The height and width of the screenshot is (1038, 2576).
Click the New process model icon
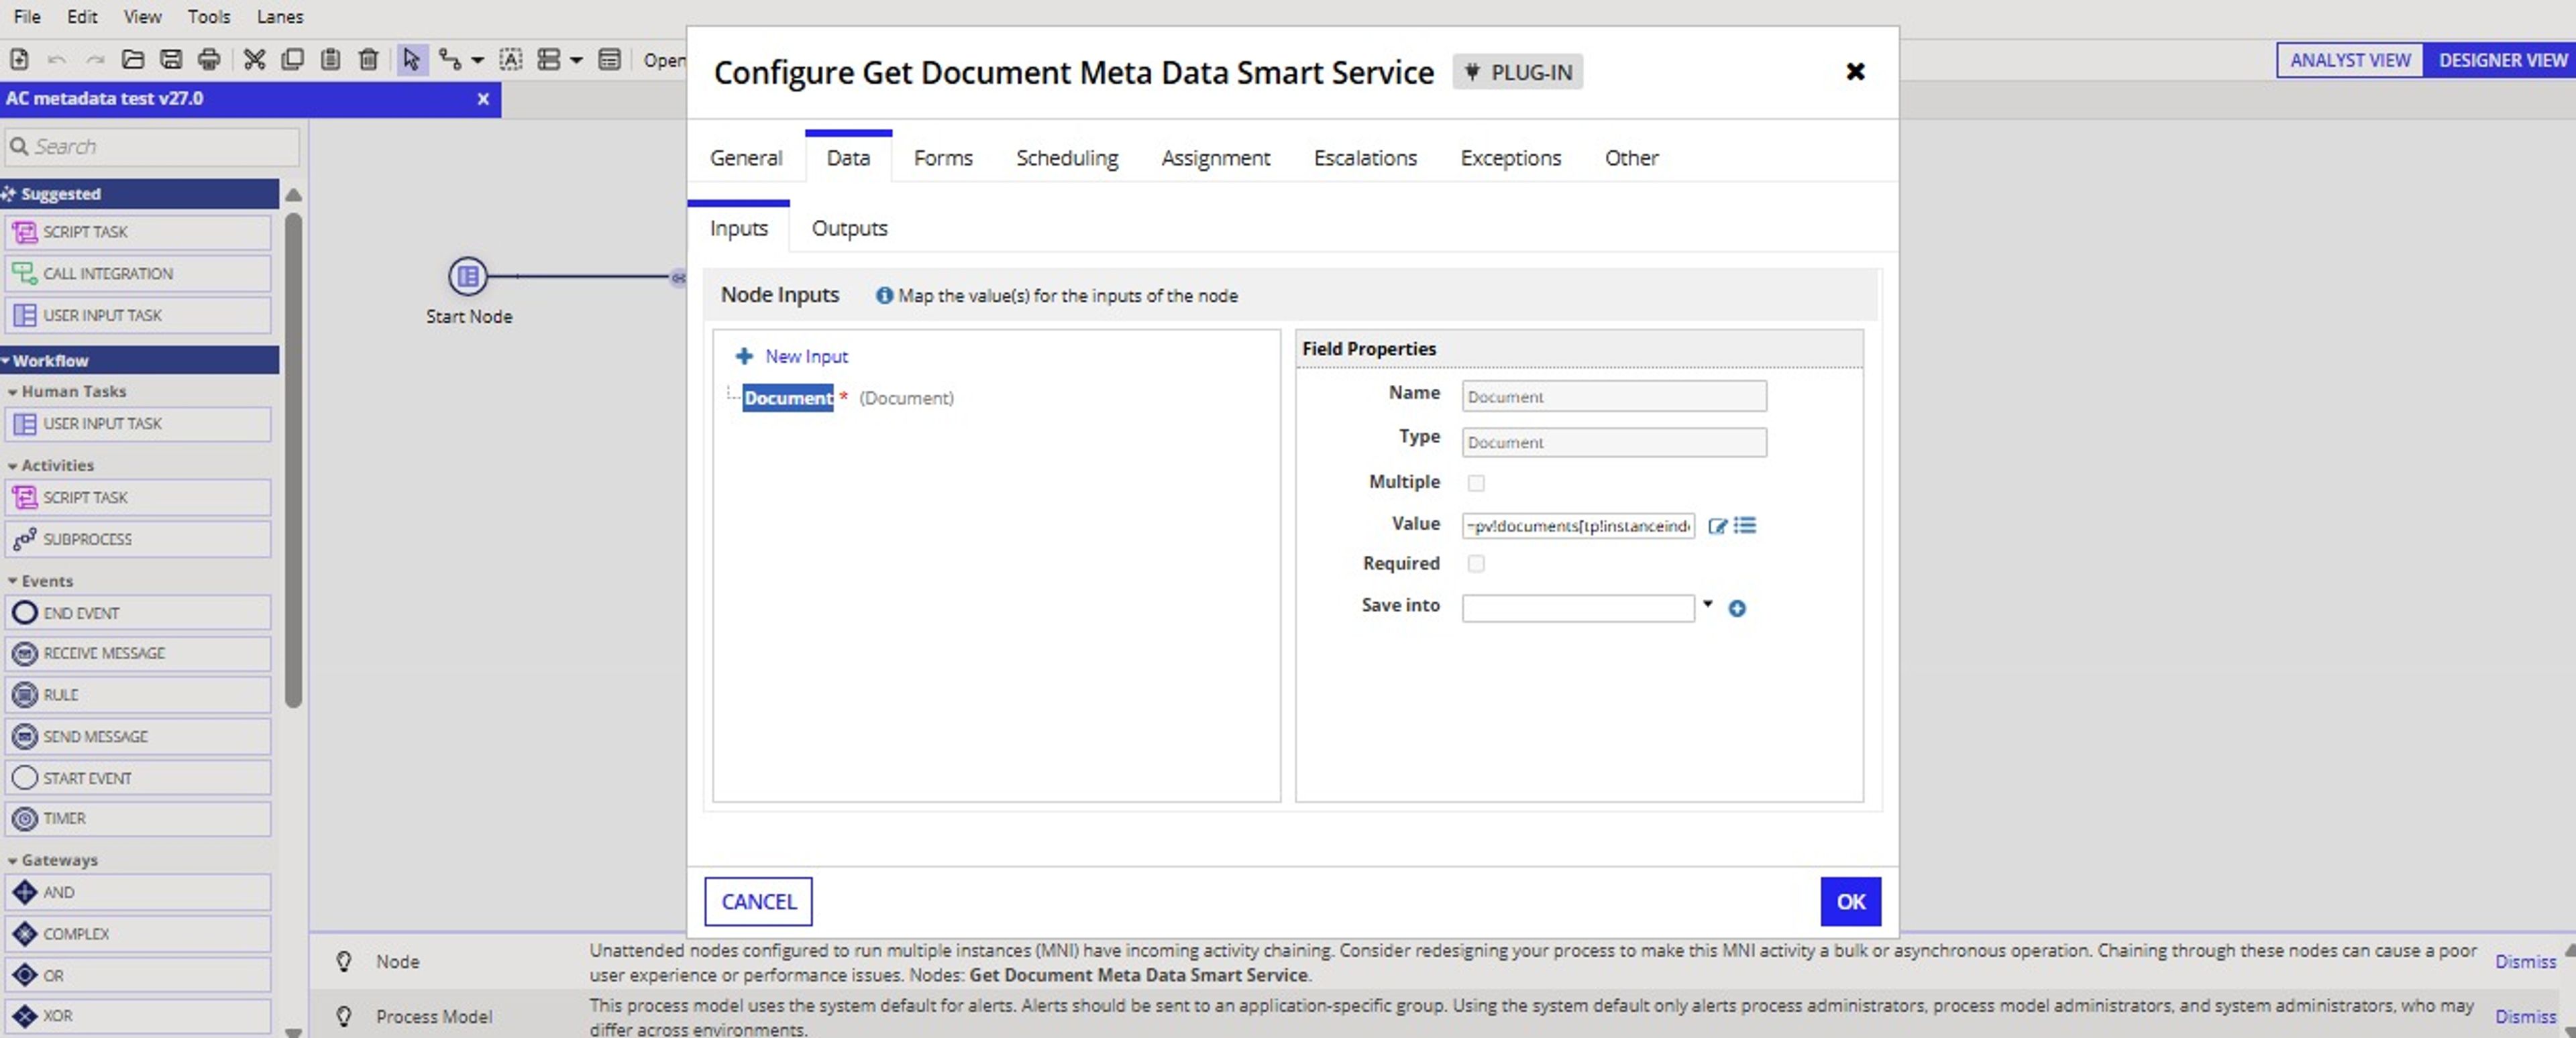point(19,60)
